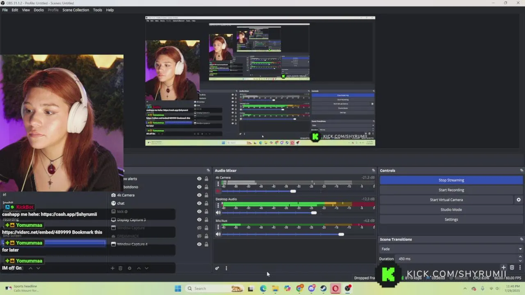Screen dimensions: 525x295
Task: Decrease transition duration with down arrow
Action: pyautogui.click(x=520, y=261)
